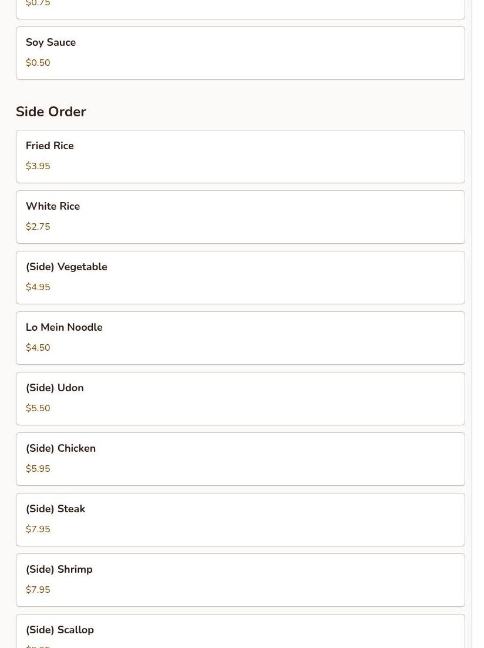484x648 pixels.
Task: Click the $5.95 Chicken price
Action: tap(38, 469)
